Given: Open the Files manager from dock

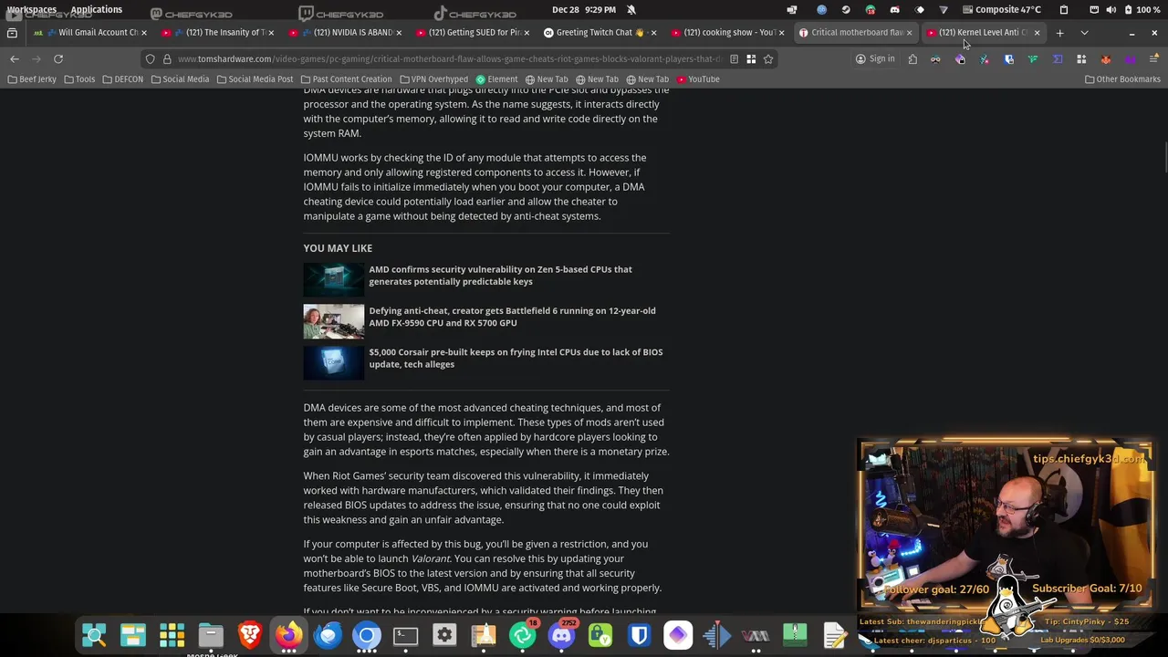Looking at the screenshot, I should [x=211, y=635].
